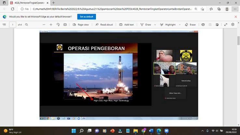The height and width of the screenshot is (135, 240).
Task: Rotate the PDF page
Action: (58, 24)
